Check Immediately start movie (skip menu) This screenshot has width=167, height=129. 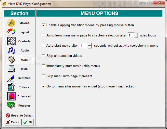point(43,66)
